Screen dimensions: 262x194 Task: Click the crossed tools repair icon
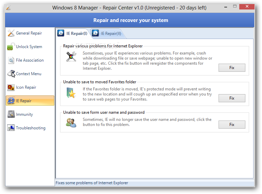pyautogui.click(x=71, y=57)
